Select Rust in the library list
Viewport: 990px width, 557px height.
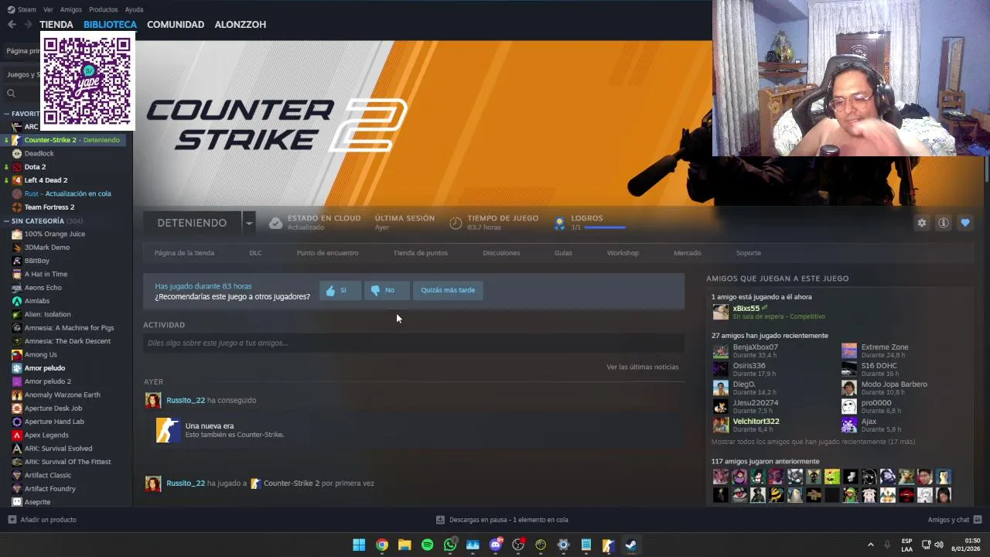coord(67,193)
